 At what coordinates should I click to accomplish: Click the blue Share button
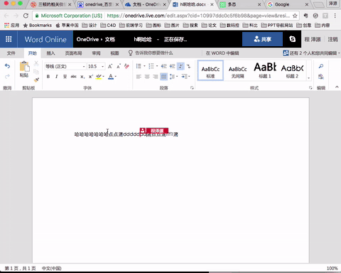262,39
